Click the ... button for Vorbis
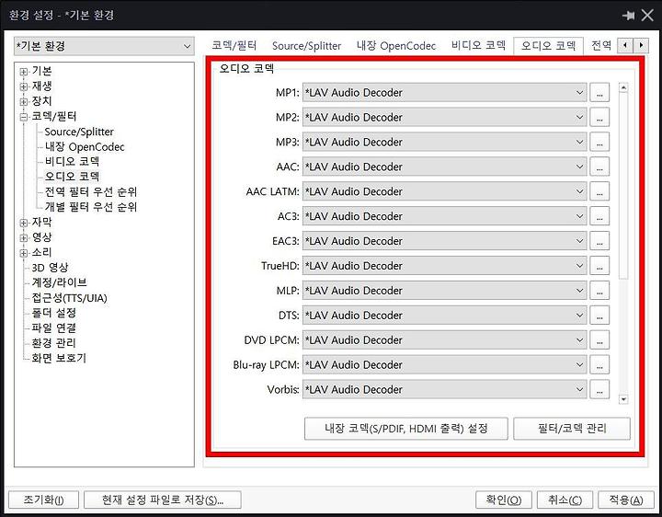 tap(599, 389)
